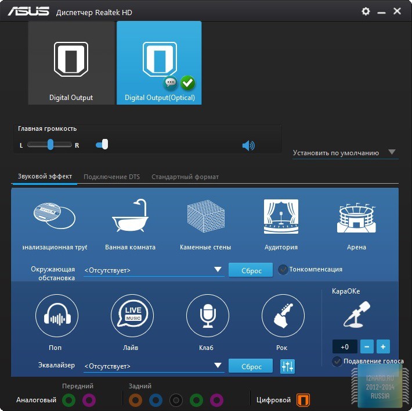Click the green checkmark default device badge
This screenshot has width=412, height=411.
[187, 83]
